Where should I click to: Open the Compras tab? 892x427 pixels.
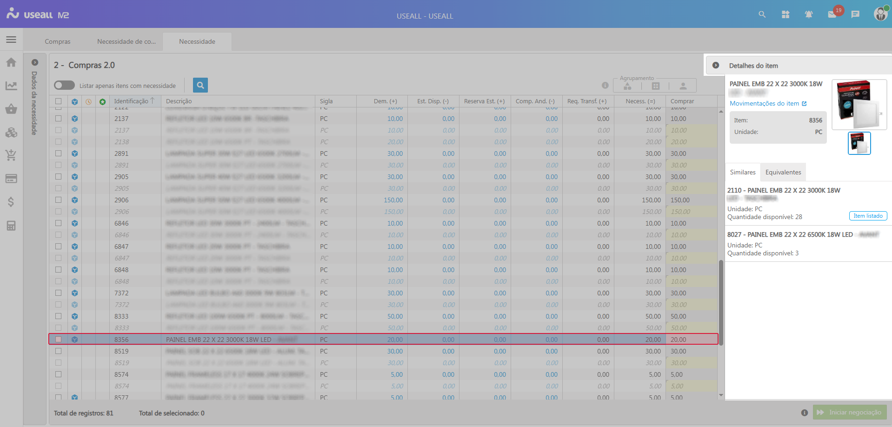pyautogui.click(x=58, y=41)
